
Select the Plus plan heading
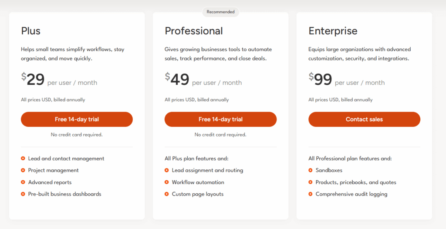point(31,31)
